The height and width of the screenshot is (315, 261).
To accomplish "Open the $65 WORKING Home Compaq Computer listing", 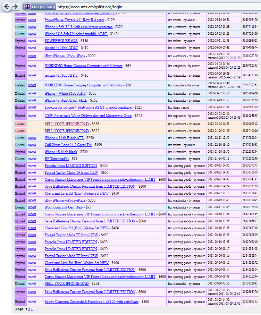I will tap(84, 66).
